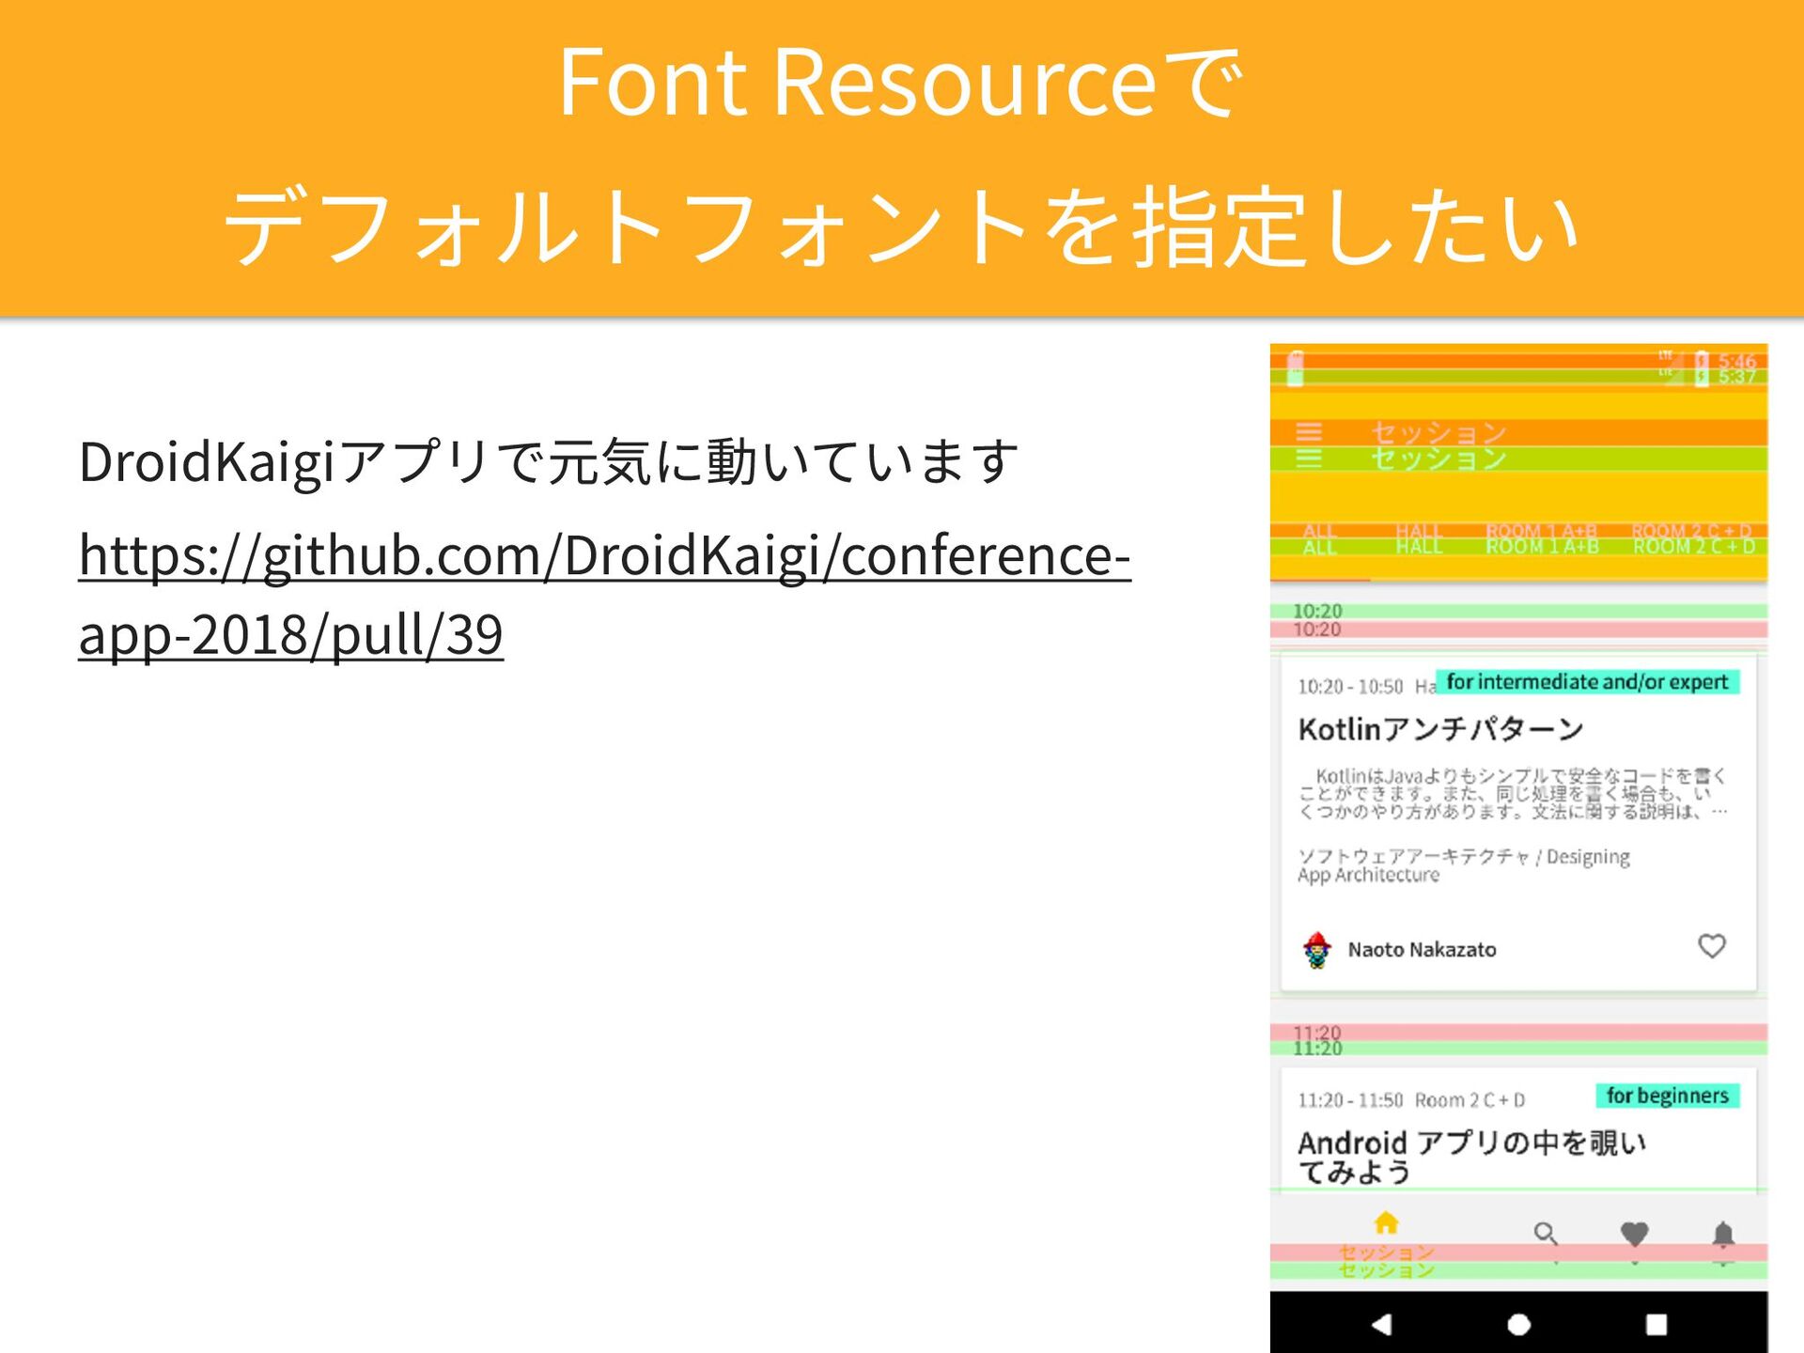The image size is (1804, 1353).
Task: Select the ALL tab
Action: 1319,538
